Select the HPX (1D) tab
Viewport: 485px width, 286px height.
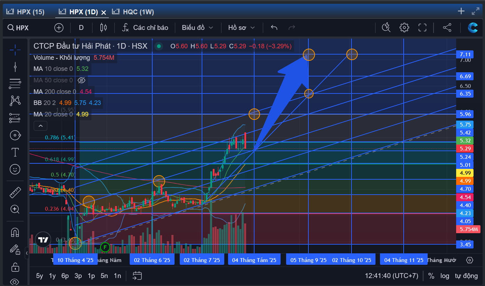pyautogui.click(x=79, y=12)
